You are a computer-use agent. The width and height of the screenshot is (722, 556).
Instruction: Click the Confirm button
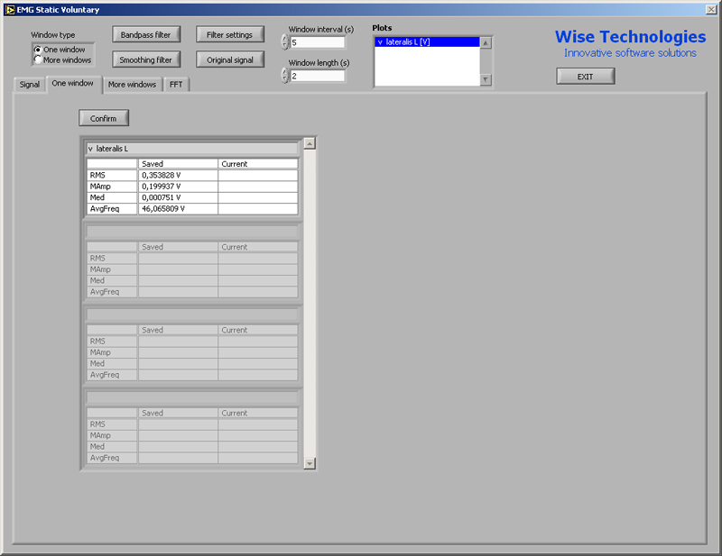[x=103, y=118]
